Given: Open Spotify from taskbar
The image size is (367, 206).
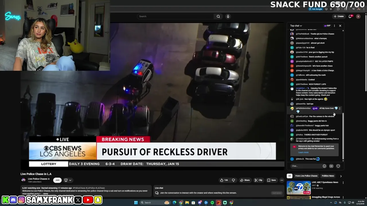Looking at the screenshot, I should [x=212, y=203].
